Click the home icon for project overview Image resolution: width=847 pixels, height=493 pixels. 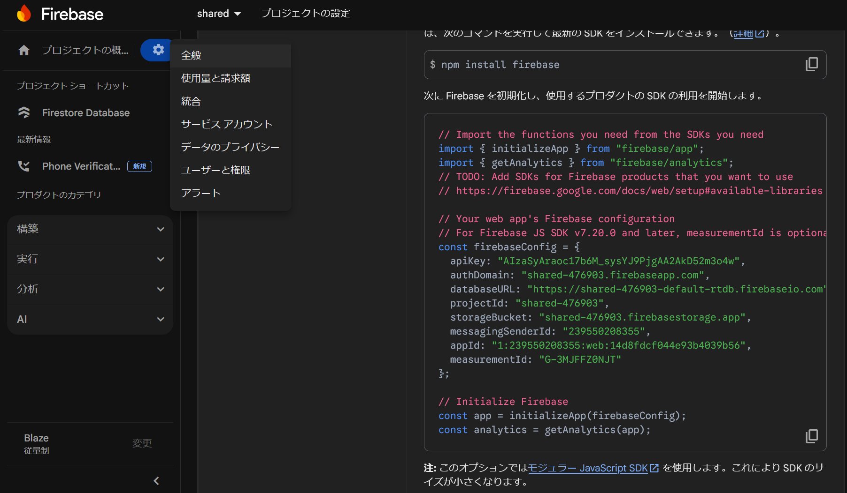[x=24, y=50]
